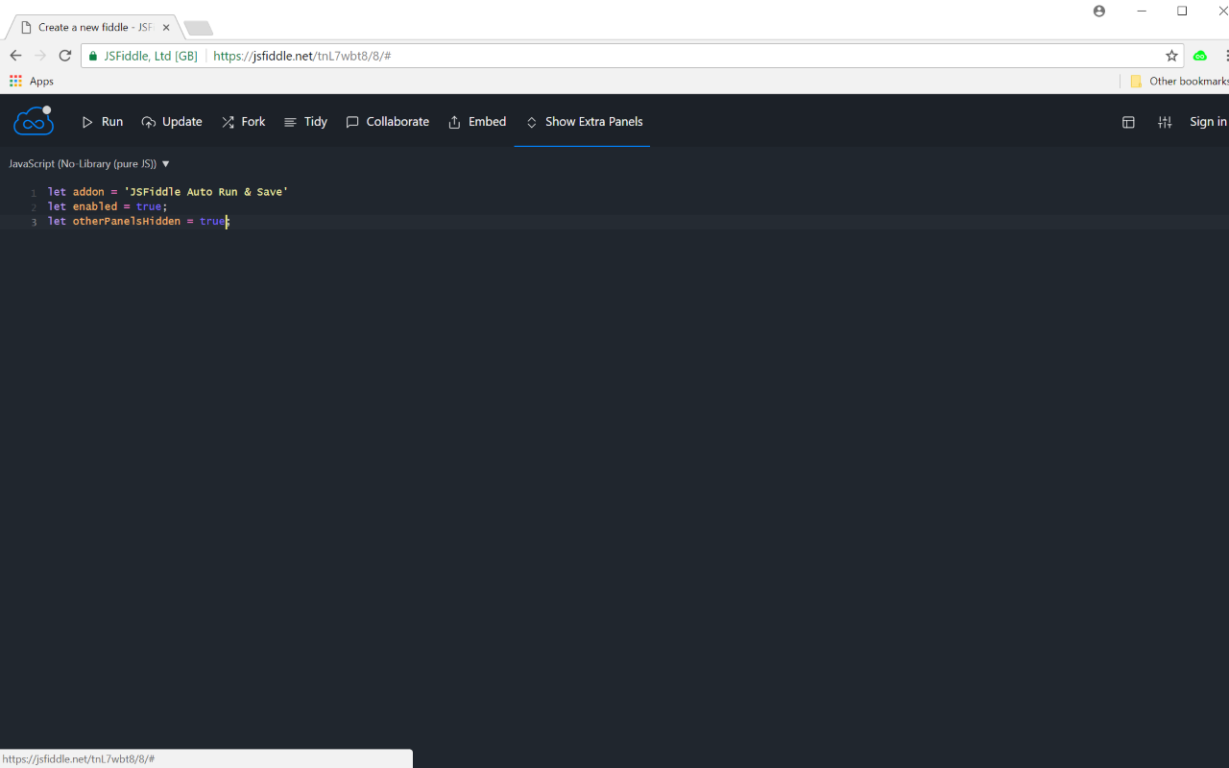The width and height of the screenshot is (1229, 768).
Task: Open the Collaborate option
Action: [x=388, y=122]
